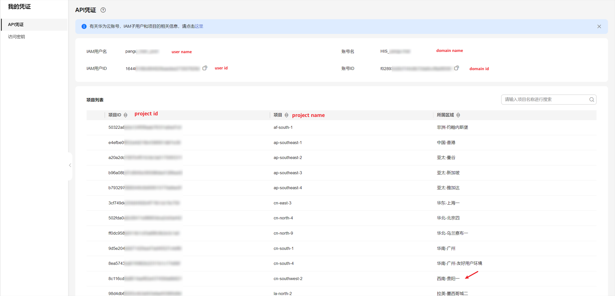The width and height of the screenshot is (615, 296).
Task: Click the region 华南-广州
Action: click(446, 248)
